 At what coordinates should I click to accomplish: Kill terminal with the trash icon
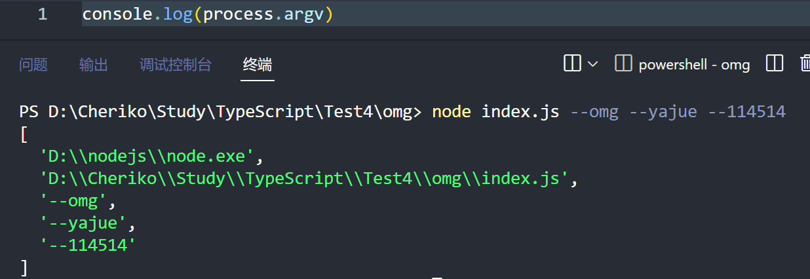tap(805, 64)
